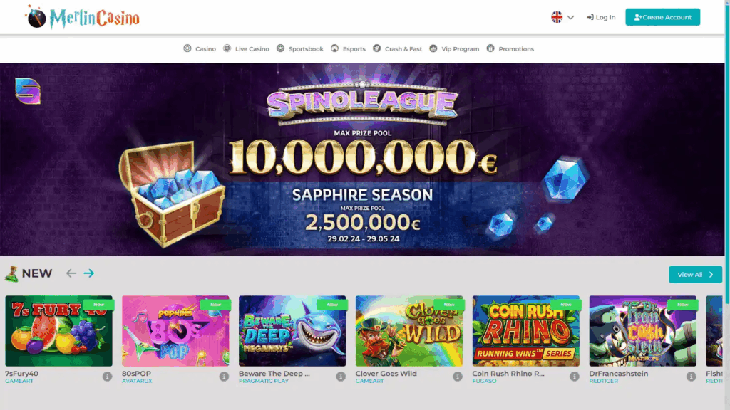Go to Sportsbook menu item
730x410 pixels.
point(300,49)
